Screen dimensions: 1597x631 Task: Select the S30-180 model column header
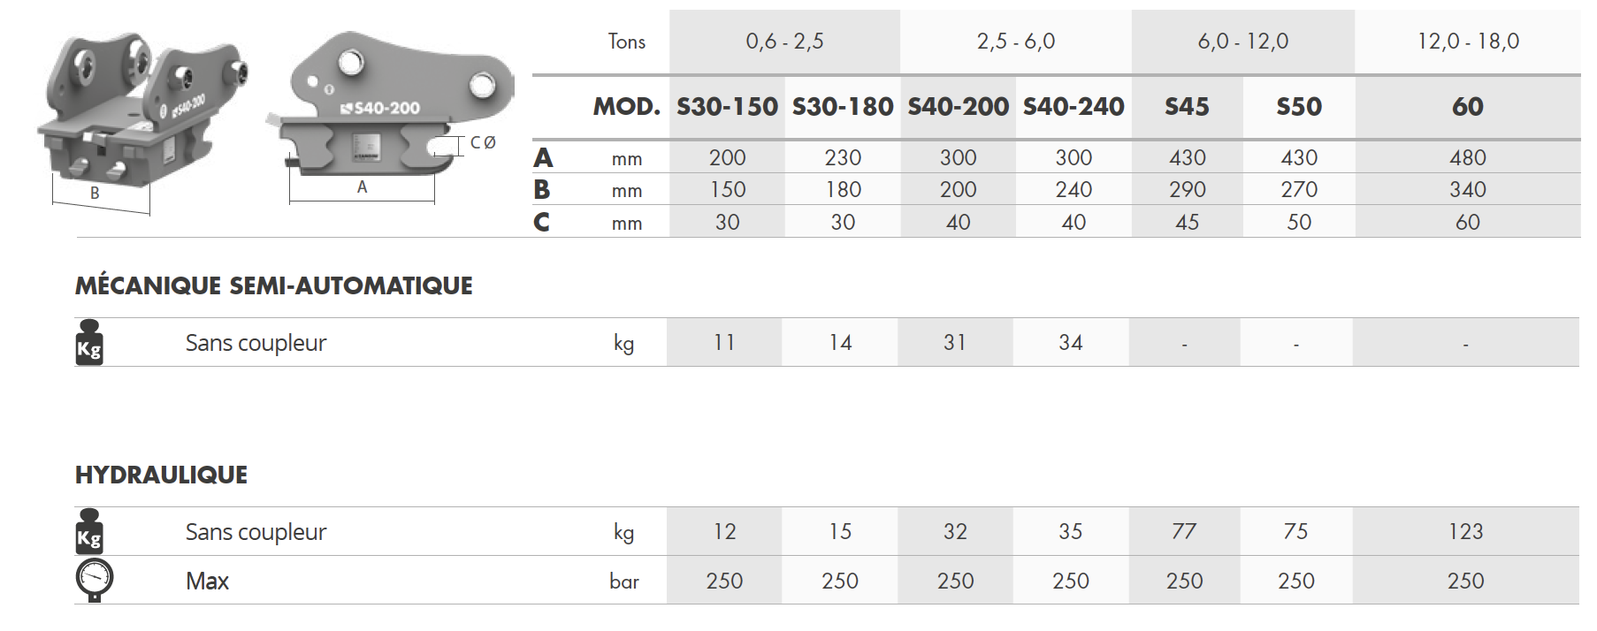click(x=843, y=107)
